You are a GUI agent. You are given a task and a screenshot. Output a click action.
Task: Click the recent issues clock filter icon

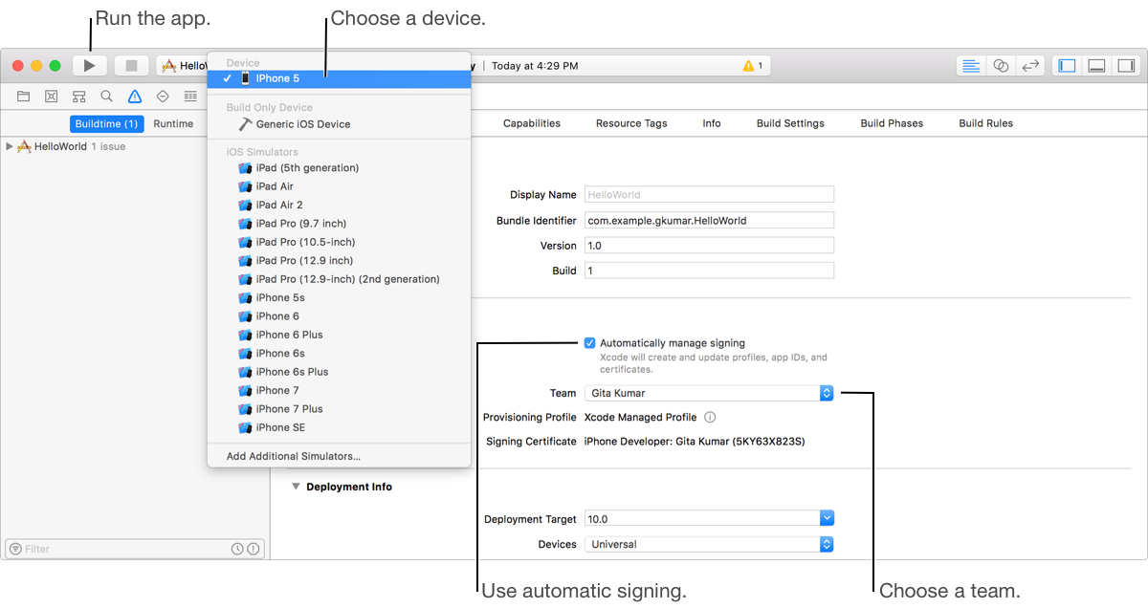[237, 549]
